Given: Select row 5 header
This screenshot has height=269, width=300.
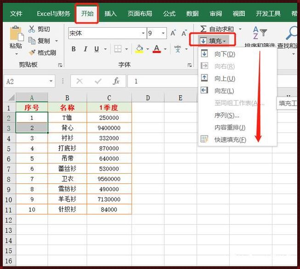Looking at the screenshot, I should [x=9, y=148].
